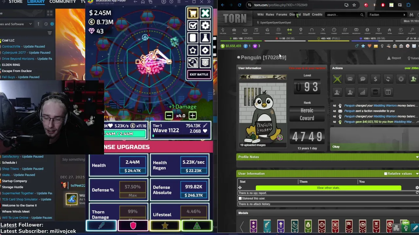Open the Faction dropdown in Torn header
419x235 pixels.
[388, 15]
